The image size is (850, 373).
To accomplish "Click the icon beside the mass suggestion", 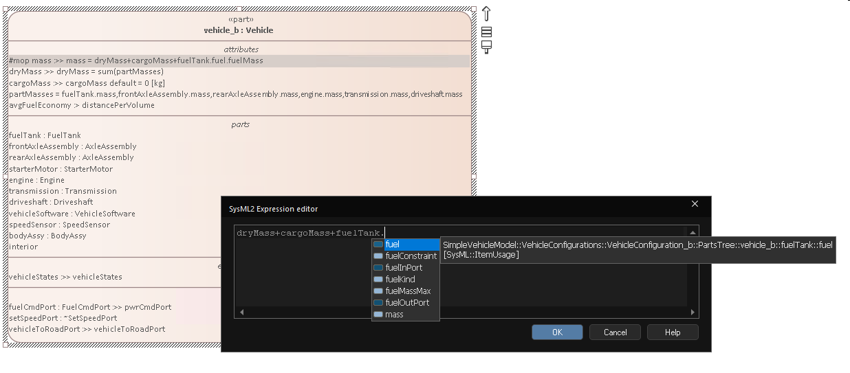I will [x=378, y=315].
